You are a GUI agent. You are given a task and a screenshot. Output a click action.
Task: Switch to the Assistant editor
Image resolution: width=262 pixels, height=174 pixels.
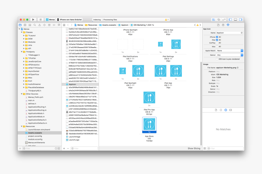coord(219,20)
